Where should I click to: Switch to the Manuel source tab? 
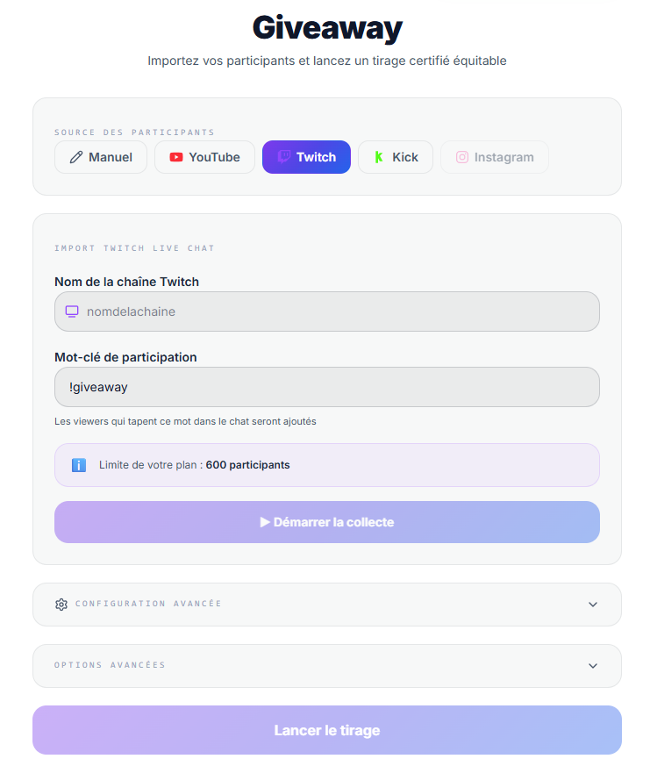101,157
